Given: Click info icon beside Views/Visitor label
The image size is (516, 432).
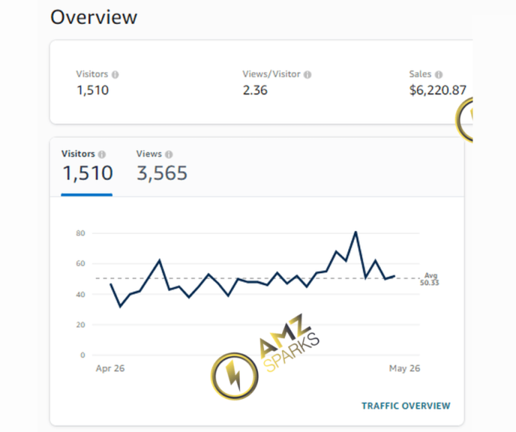Looking at the screenshot, I should (x=308, y=75).
